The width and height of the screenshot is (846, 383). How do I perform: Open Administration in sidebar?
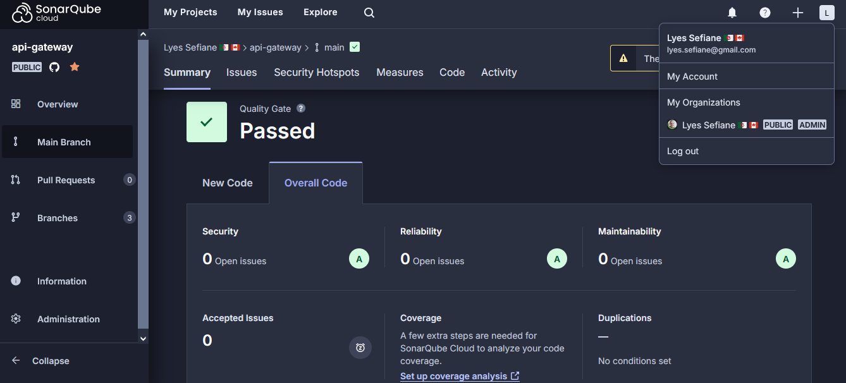coord(67,319)
